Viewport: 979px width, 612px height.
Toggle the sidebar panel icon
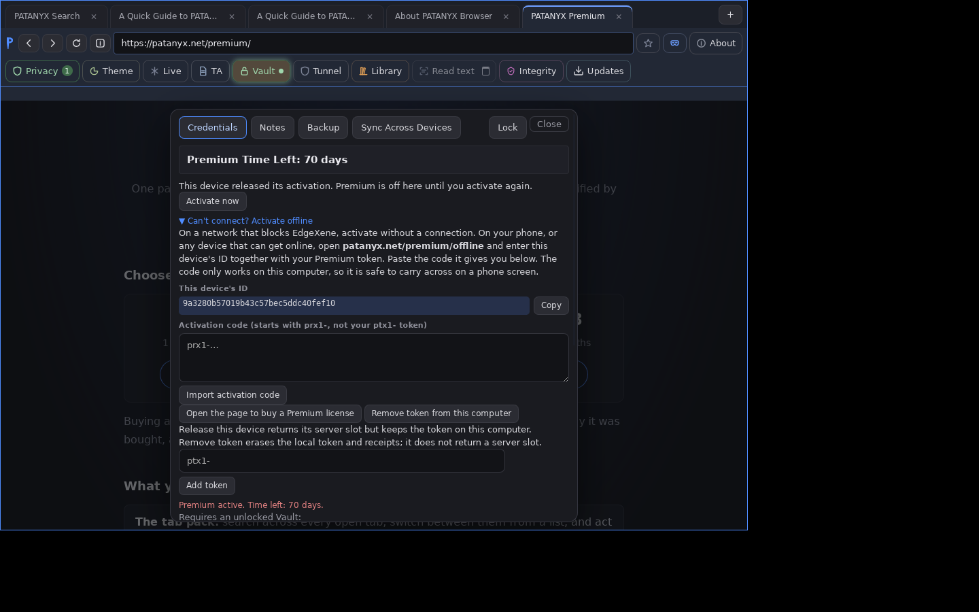100,43
